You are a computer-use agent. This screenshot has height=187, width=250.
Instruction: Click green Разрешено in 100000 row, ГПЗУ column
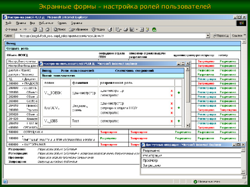[x=108, y=138]
